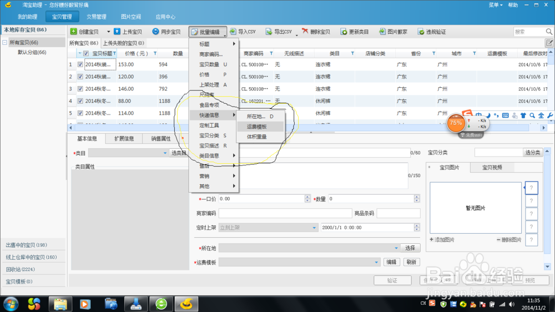555x312 pixels.
Task: Click the vertical scrollbar down arrow at right
Action: tap(548, 266)
